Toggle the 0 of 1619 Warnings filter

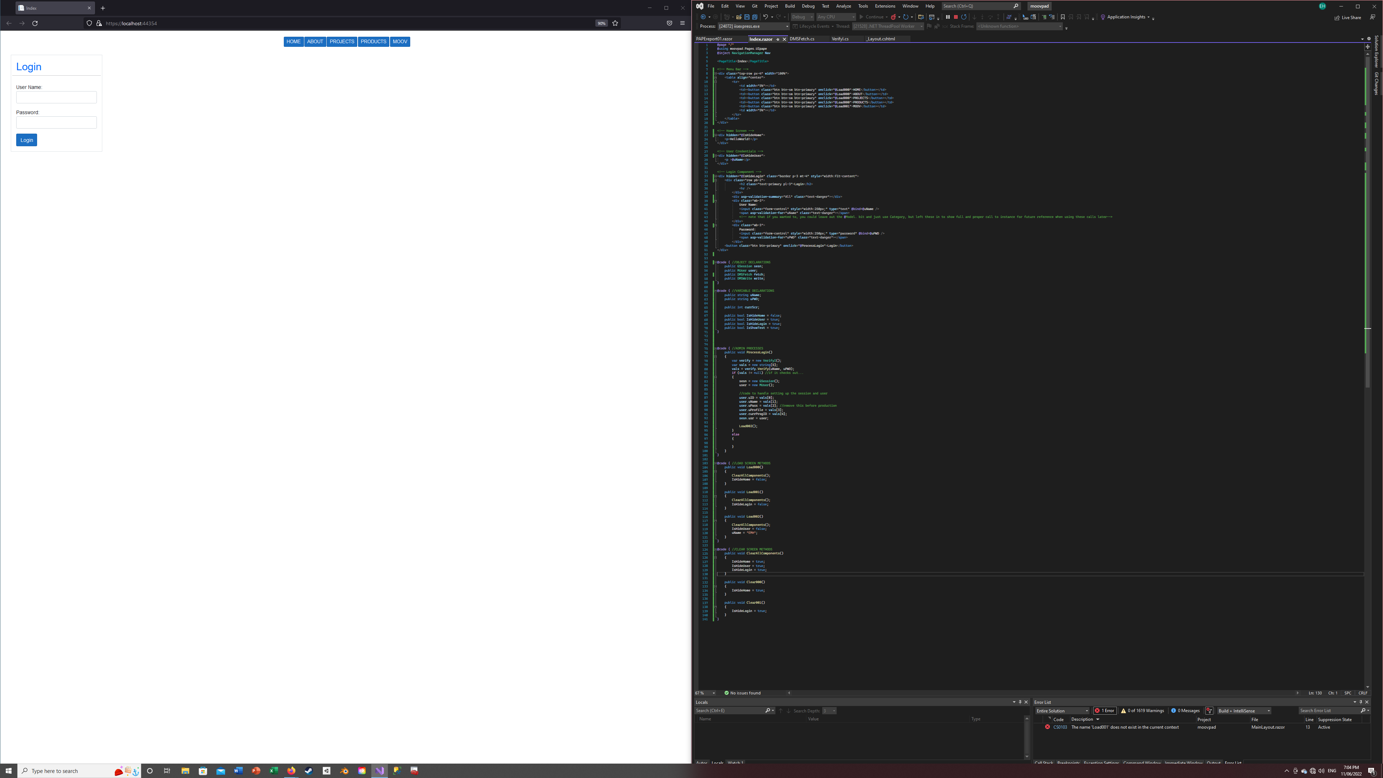(x=1142, y=710)
